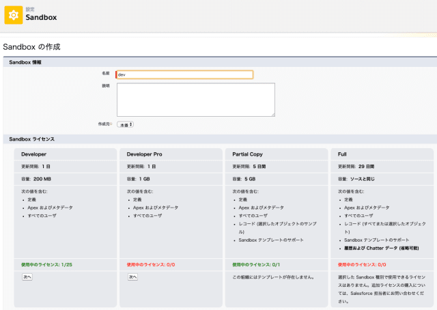Click the 設定 label above Sandbox title
The width and height of the screenshot is (437, 310).
tap(30, 9)
